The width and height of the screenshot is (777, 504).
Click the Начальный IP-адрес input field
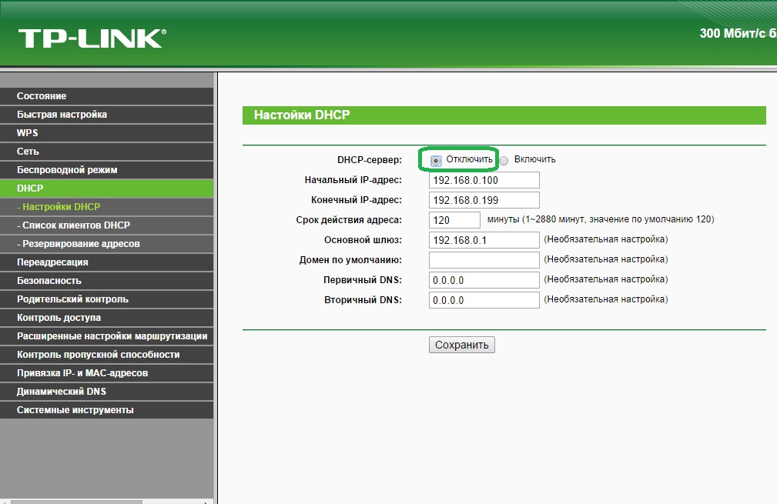pos(484,180)
